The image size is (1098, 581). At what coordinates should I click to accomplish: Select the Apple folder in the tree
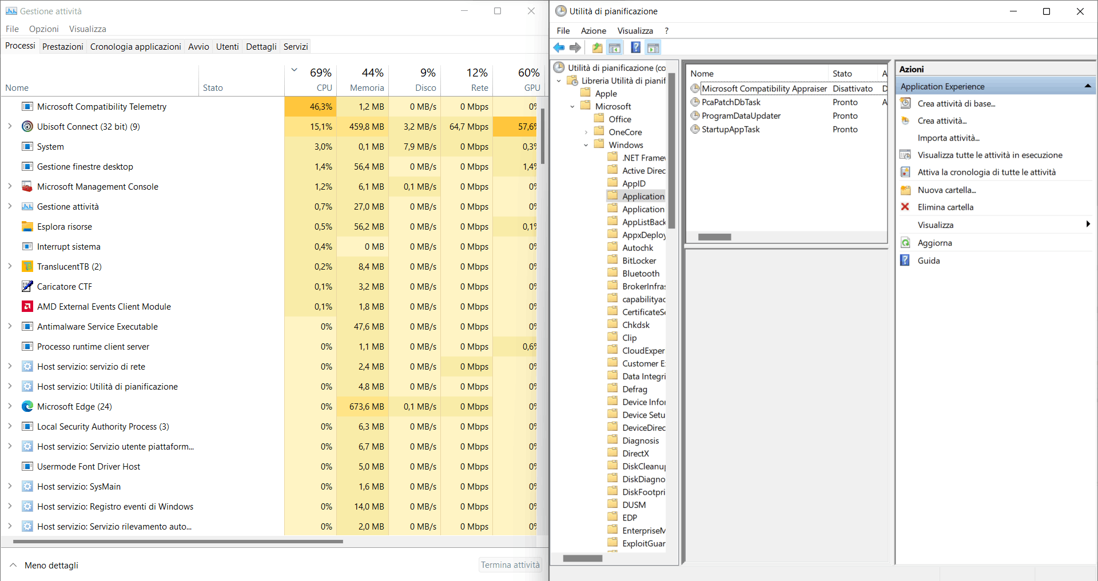point(606,94)
